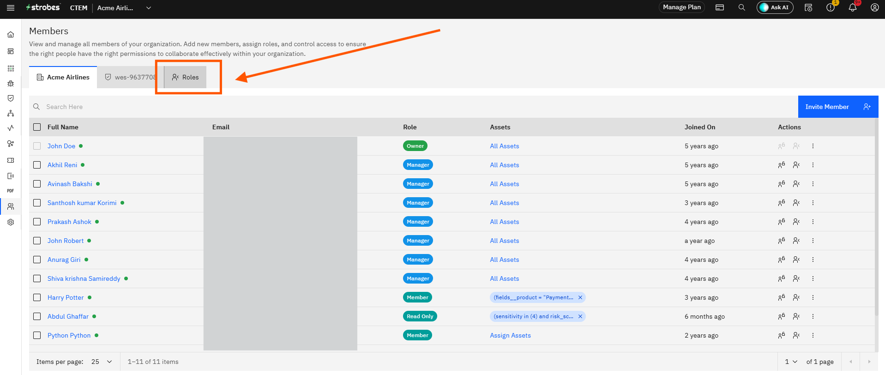
Task: Click the search magnifier in top bar
Action: (741, 7)
